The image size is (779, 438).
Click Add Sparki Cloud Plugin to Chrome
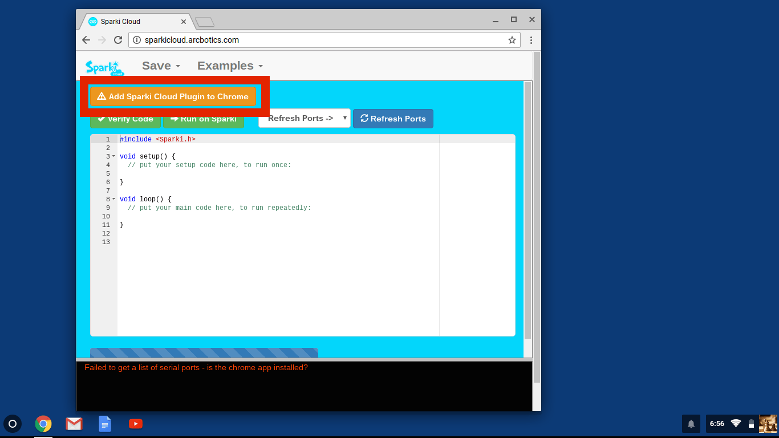click(173, 96)
